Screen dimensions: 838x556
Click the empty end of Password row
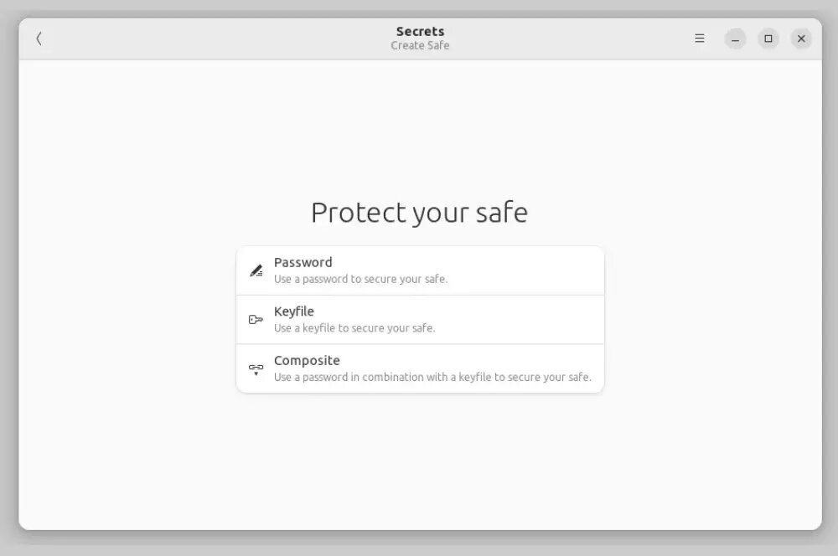point(535,270)
